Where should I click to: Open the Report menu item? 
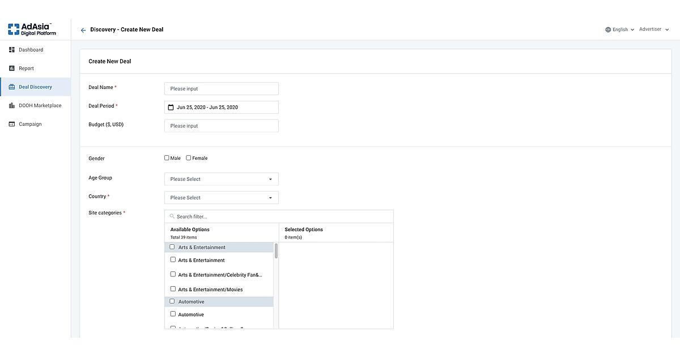26,69
